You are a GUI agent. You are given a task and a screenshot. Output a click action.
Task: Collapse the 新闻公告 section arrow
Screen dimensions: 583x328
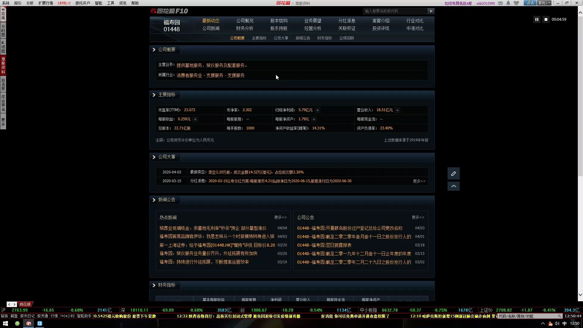click(154, 200)
